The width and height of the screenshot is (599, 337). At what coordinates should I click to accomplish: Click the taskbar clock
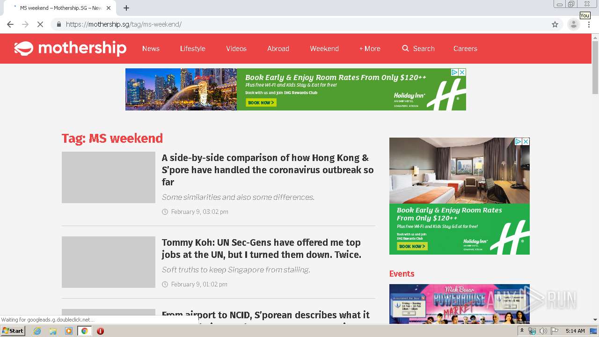coord(575,331)
